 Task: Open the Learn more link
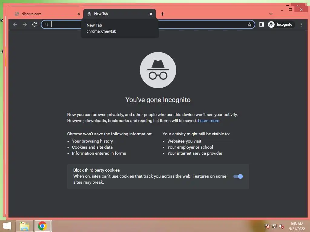[x=208, y=121]
